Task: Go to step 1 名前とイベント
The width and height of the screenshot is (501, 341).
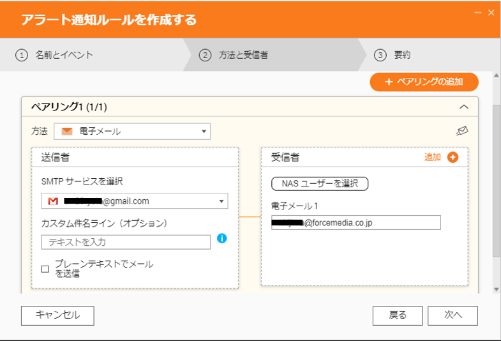Action: click(x=55, y=55)
